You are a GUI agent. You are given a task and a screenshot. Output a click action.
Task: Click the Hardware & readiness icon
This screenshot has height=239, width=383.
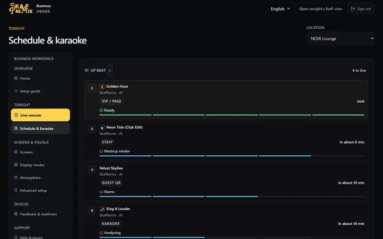point(16,214)
